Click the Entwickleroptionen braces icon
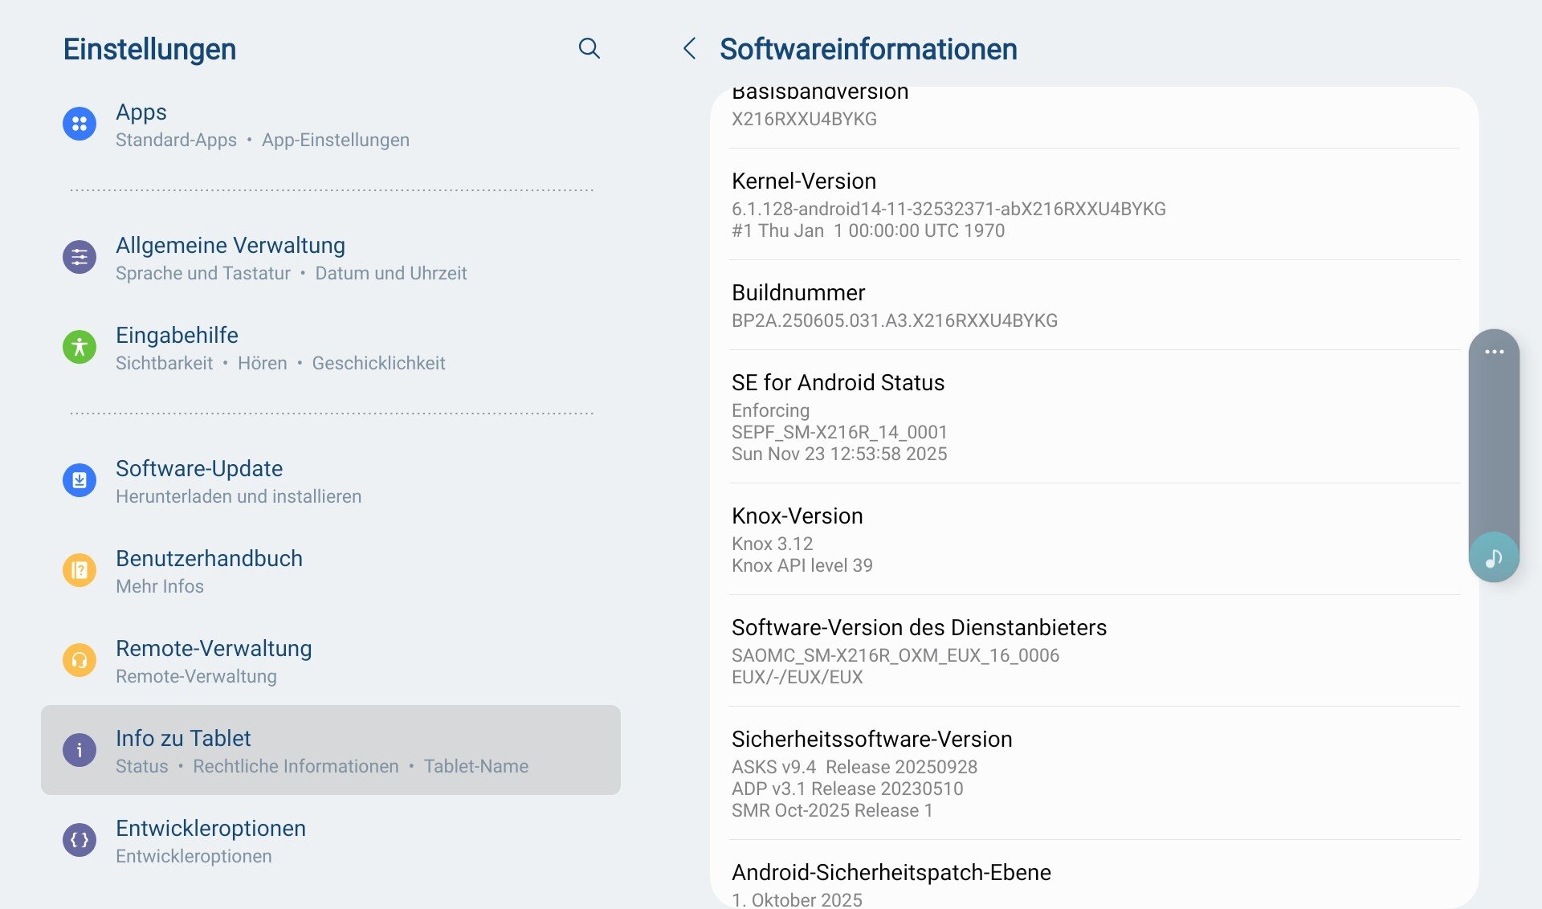Screen dimensions: 1542x909 click(80, 840)
